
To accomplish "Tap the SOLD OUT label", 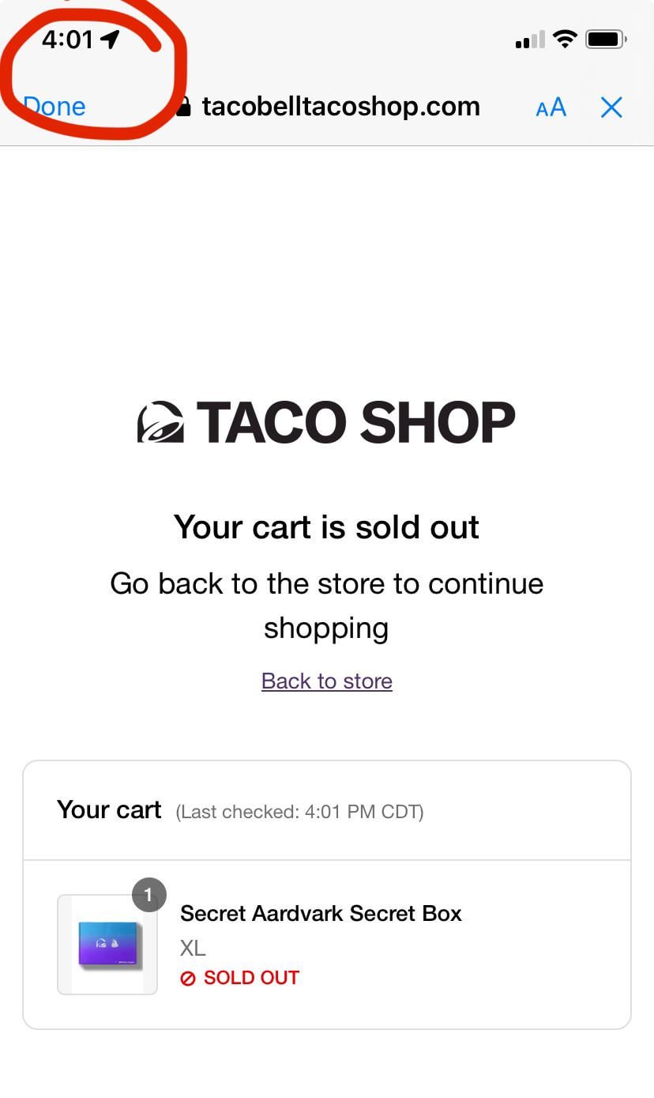I will (x=251, y=978).
